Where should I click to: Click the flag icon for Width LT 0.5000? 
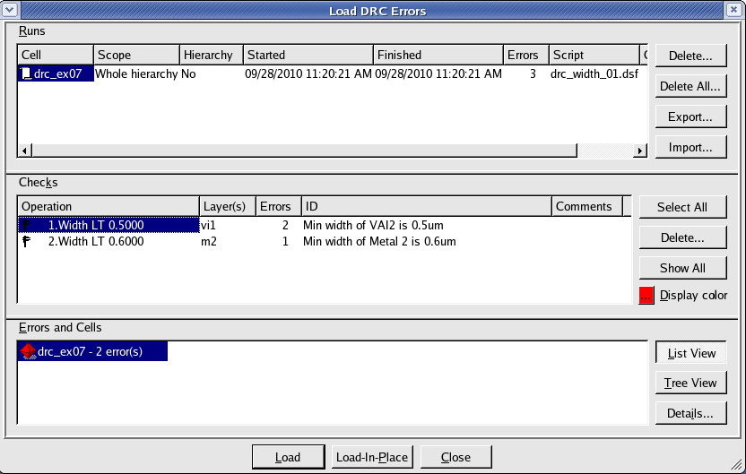26,225
